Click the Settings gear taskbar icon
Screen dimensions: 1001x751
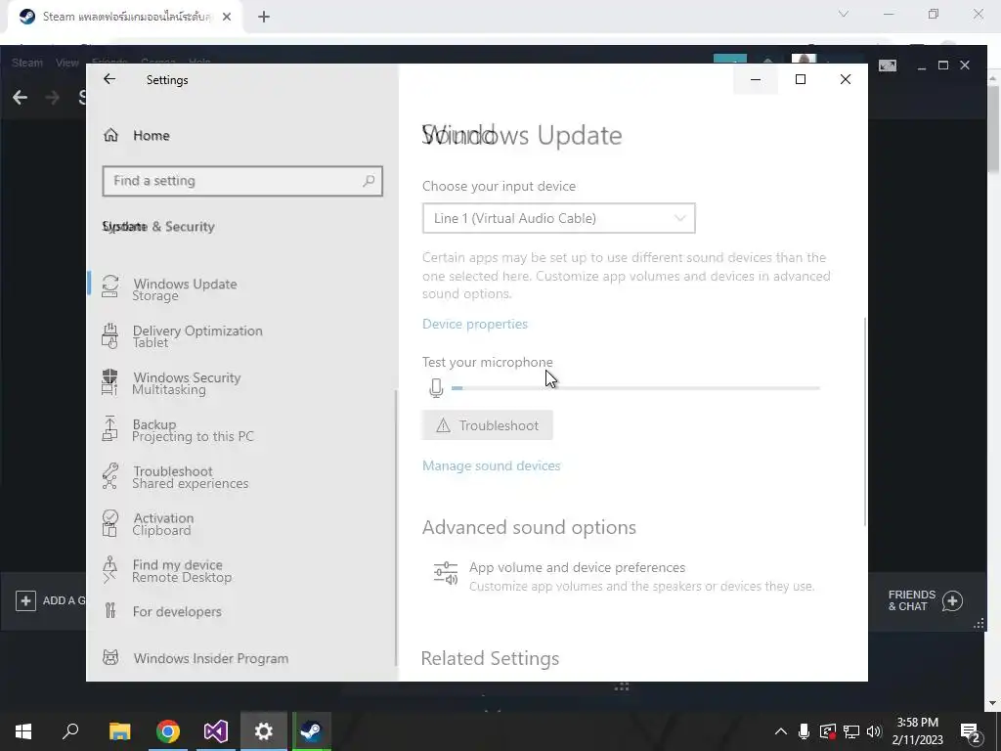click(264, 731)
